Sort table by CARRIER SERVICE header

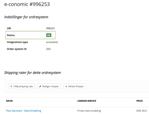[87, 101]
